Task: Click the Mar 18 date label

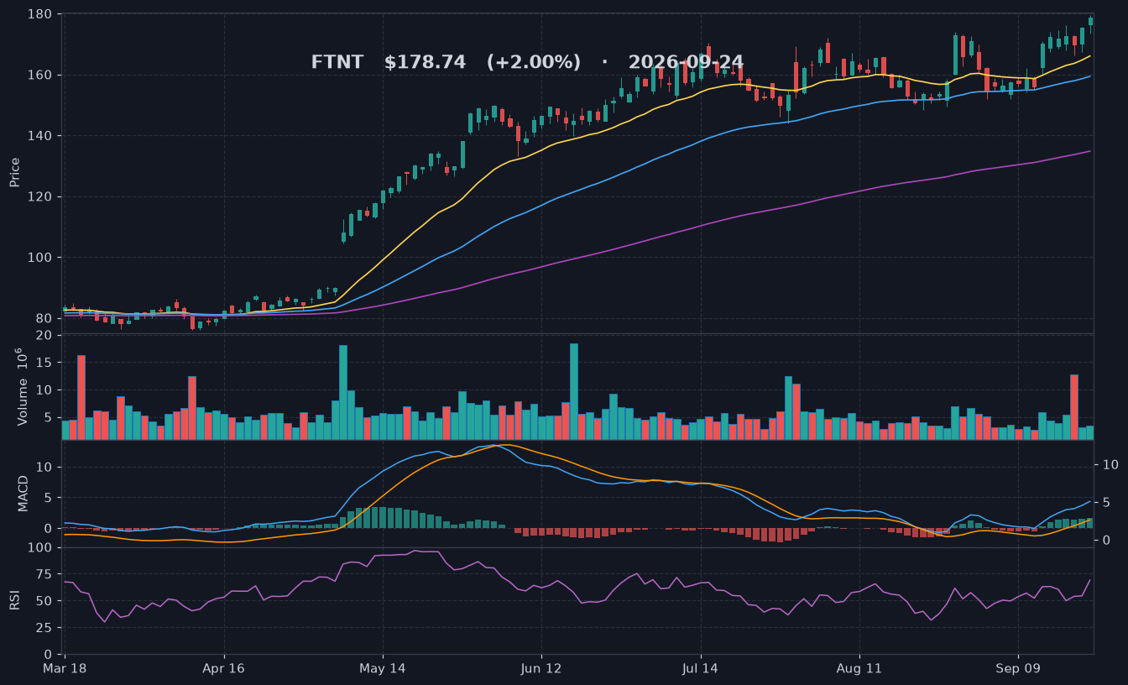Action: tap(65, 669)
